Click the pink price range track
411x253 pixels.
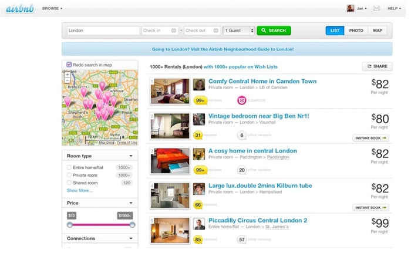point(101,225)
